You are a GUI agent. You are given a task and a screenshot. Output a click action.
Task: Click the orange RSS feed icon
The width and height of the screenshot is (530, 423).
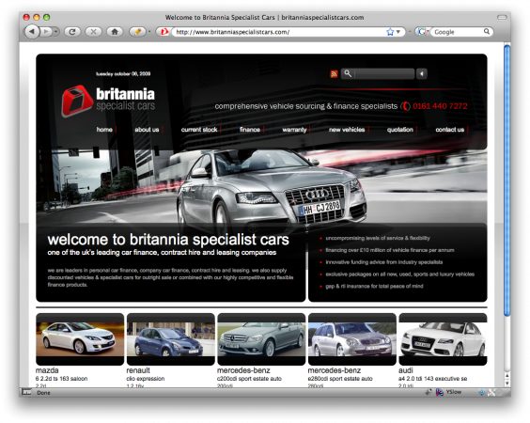[x=334, y=73]
